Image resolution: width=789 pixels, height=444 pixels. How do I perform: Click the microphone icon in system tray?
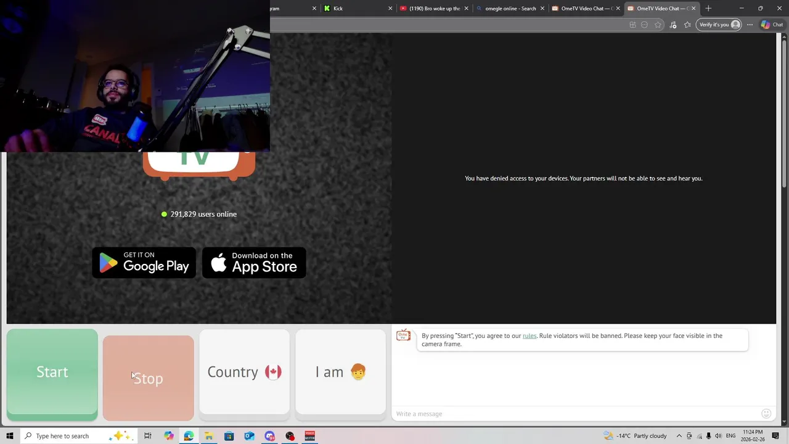pos(708,436)
